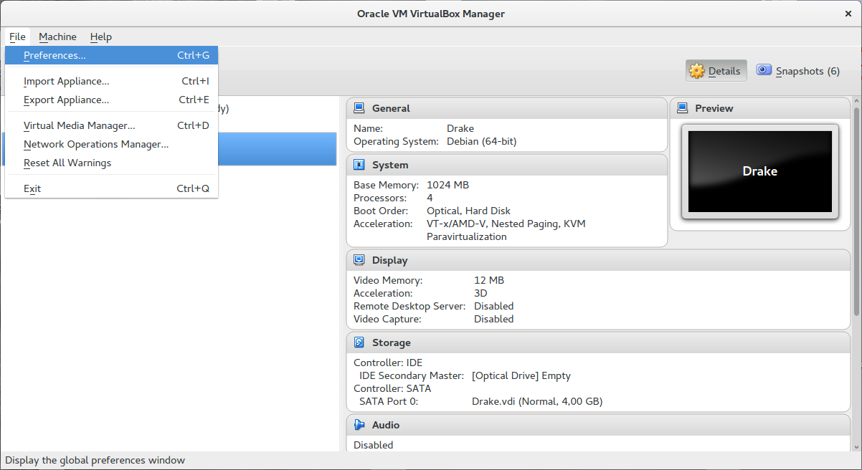Click the Storage disk icon
This screenshot has width=862, height=470.
359,342
